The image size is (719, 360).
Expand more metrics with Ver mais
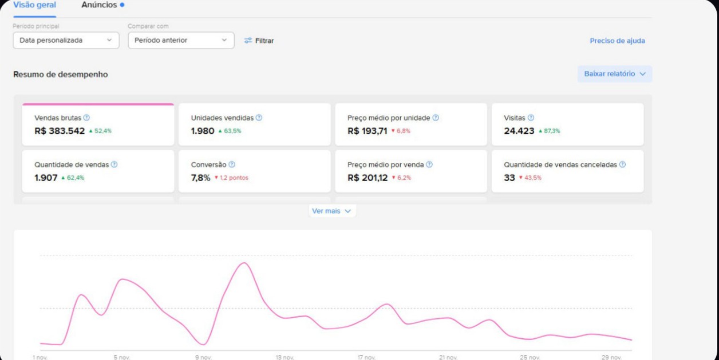(x=332, y=211)
